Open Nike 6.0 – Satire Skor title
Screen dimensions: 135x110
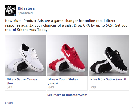[108, 79]
